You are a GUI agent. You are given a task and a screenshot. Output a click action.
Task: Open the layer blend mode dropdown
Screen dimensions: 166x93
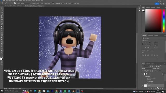click(x=147, y=68)
